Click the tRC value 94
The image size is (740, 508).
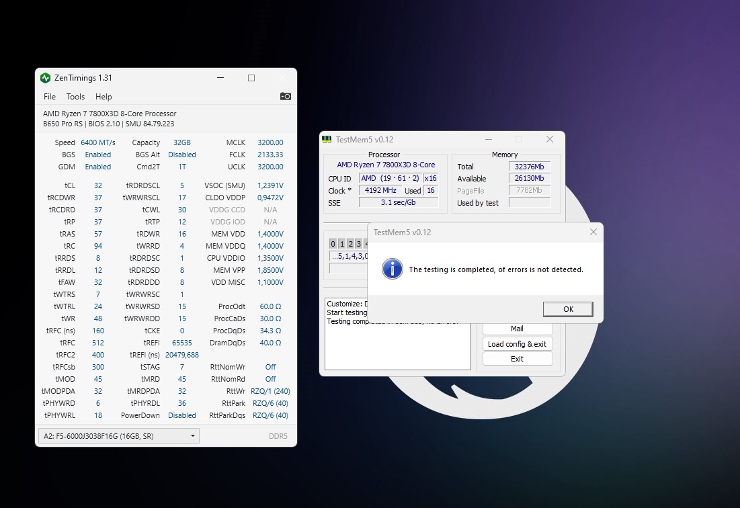click(x=98, y=246)
